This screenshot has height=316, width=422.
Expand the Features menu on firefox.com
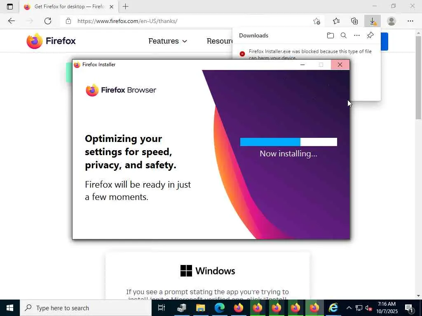pos(168,41)
